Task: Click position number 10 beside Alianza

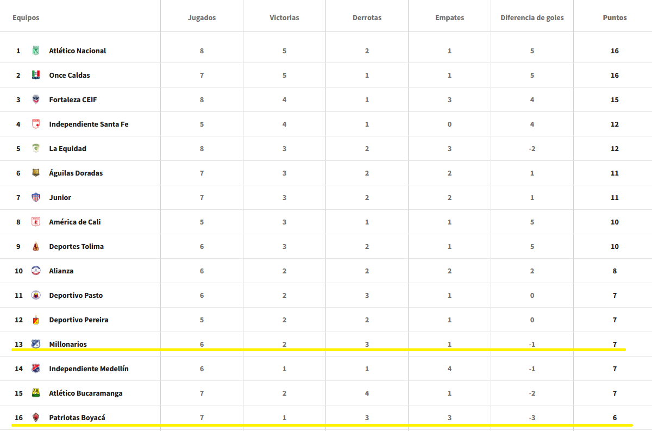Action: pos(19,271)
